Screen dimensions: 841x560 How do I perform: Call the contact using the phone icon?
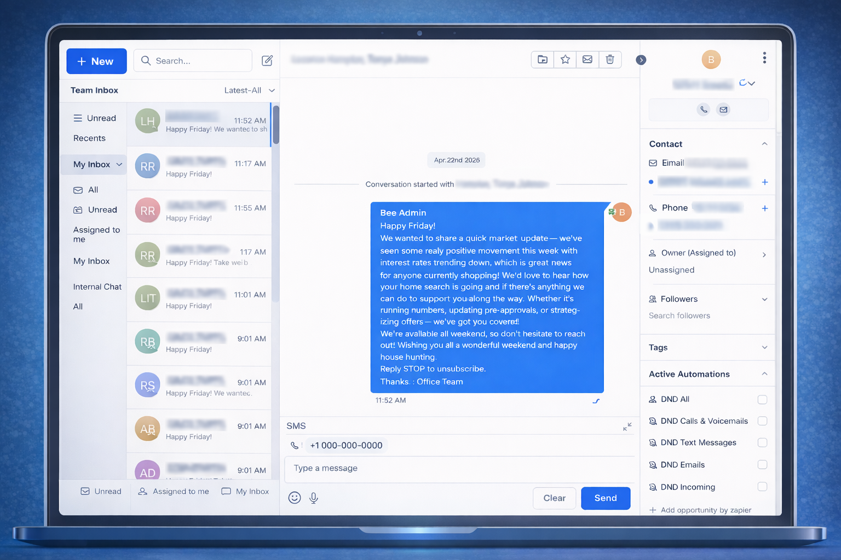[703, 109]
